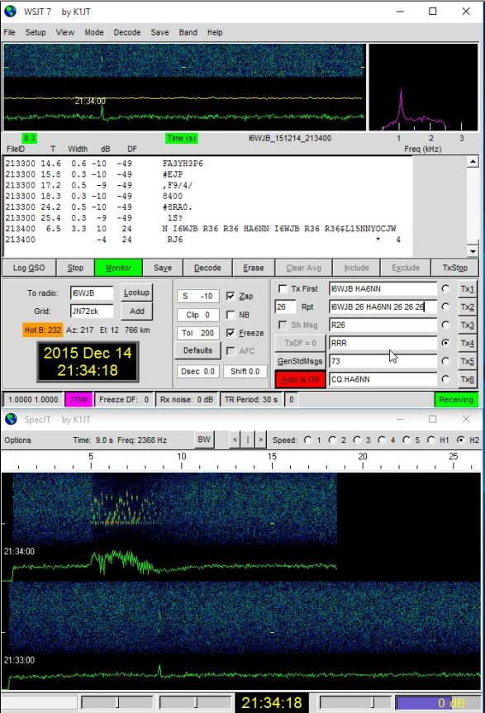Click the Lookup button
This screenshot has height=713, width=485.
136,292
